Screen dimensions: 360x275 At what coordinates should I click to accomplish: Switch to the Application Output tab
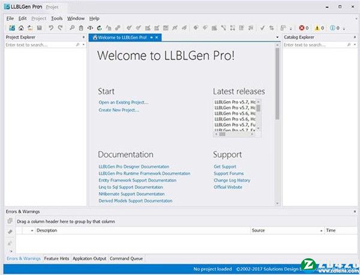(x=89, y=258)
